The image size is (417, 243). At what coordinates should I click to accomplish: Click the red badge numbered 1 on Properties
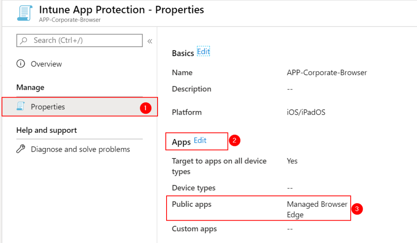[146, 108]
